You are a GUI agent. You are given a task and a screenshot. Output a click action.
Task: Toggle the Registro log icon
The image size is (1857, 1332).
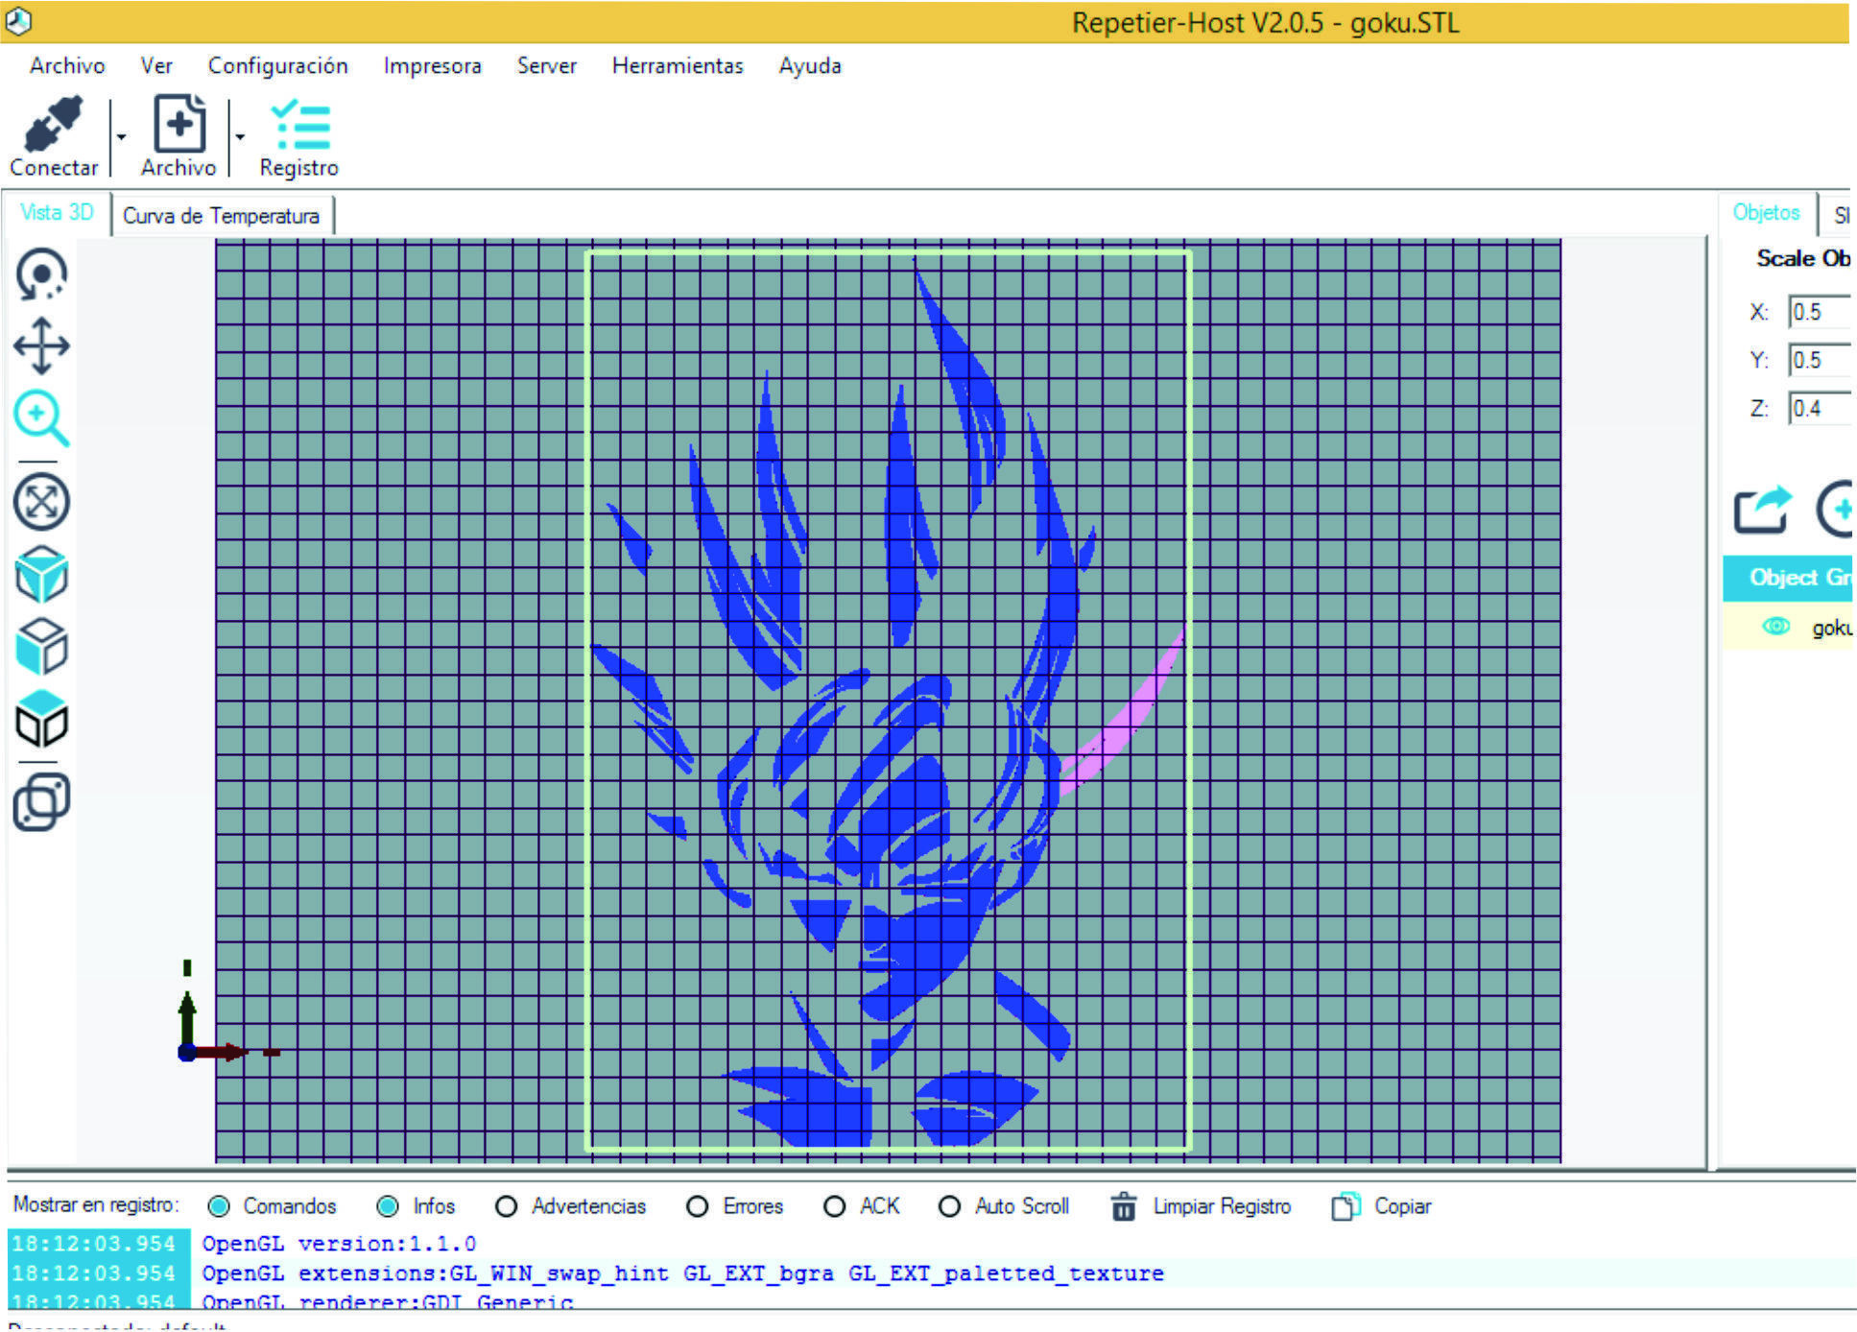click(300, 125)
